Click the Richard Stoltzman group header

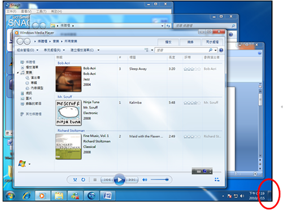point(71,131)
